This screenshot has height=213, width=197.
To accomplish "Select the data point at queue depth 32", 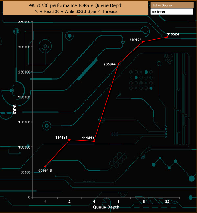I will point(167,37).
